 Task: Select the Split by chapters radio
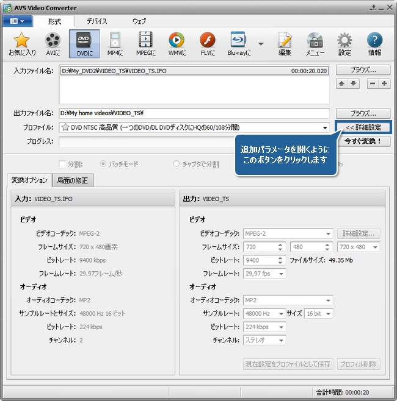[x=176, y=164]
